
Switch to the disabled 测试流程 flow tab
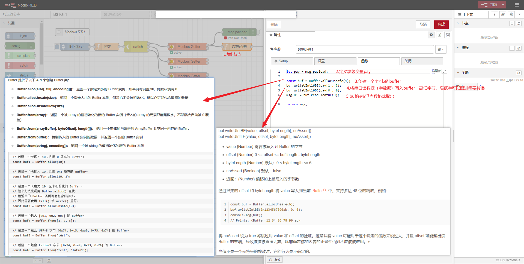coord(125,14)
